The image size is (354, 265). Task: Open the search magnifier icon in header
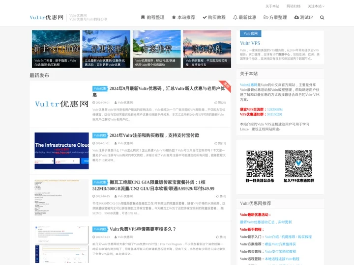(322, 18)
